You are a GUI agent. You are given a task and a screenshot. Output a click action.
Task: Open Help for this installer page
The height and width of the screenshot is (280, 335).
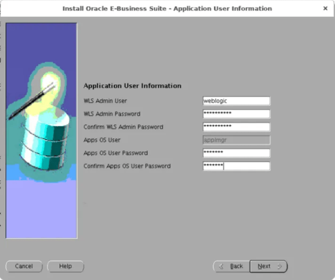pyautogui.click(x=65, y=266)
